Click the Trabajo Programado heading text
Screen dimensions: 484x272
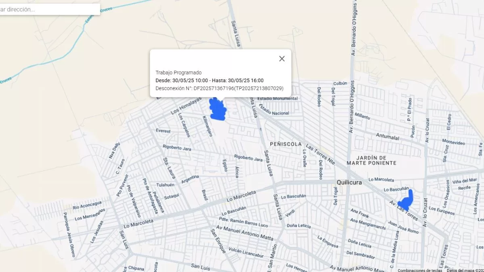coord(178,73)
